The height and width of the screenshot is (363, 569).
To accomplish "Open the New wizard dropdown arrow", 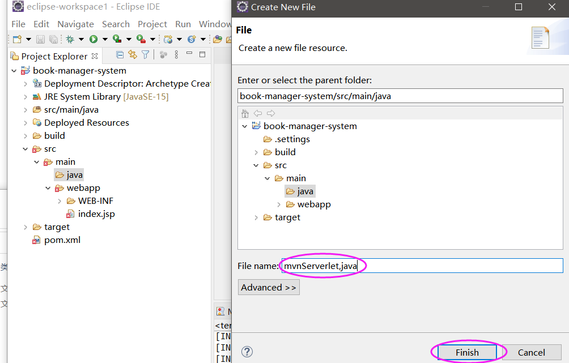I will tap(28, 39).
